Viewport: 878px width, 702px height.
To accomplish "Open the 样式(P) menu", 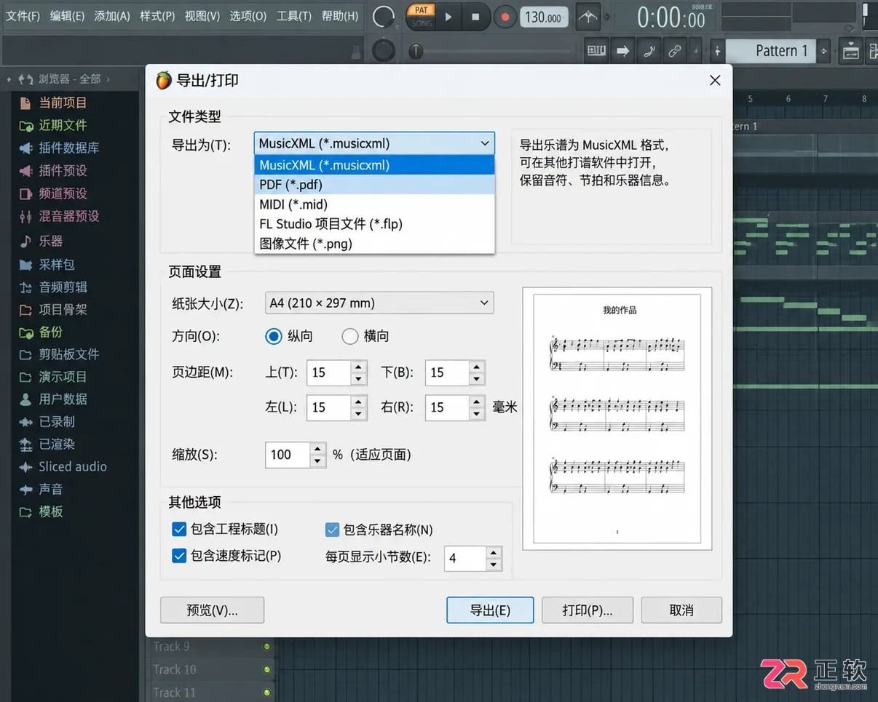I will (x=157, y=16).
